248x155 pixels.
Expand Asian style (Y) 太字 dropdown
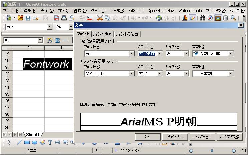tap(160, 73)
